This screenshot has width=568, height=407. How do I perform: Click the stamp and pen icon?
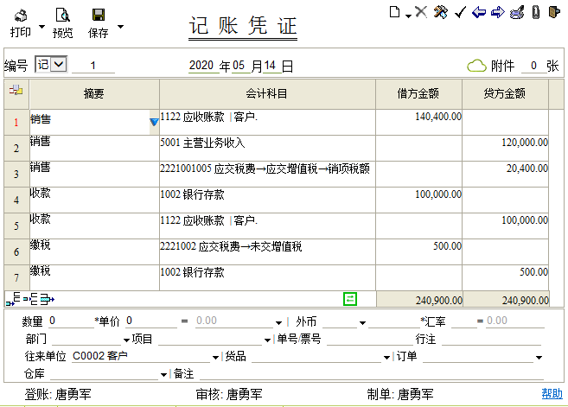coord(517,12)
